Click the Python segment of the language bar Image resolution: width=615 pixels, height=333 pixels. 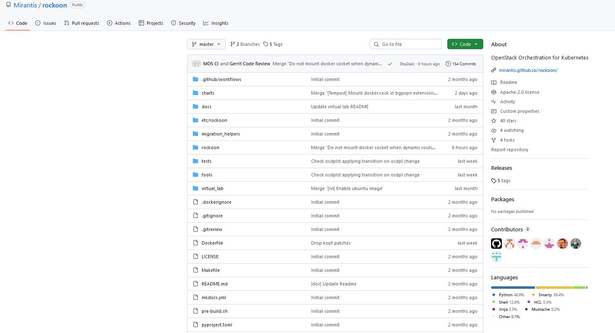[x=512, y=287]
